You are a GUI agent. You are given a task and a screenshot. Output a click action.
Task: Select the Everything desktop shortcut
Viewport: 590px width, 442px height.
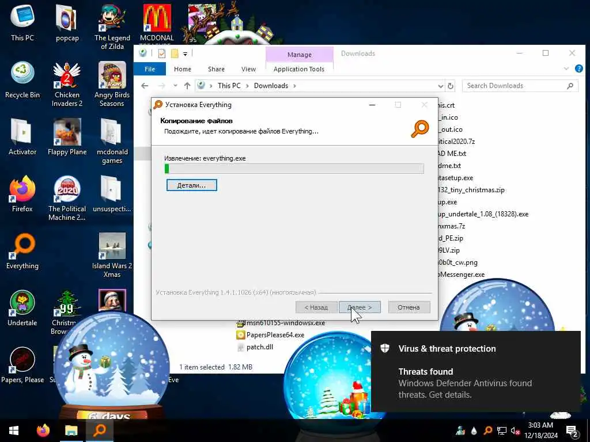click(x=22, y=251)
